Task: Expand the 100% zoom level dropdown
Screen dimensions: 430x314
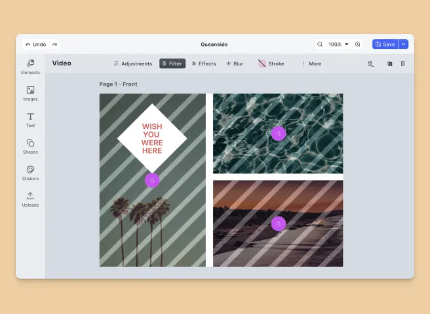Action: (x=339, y=44)
